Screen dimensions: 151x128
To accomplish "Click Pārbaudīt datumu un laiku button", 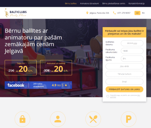I will [x=124, y=89].
